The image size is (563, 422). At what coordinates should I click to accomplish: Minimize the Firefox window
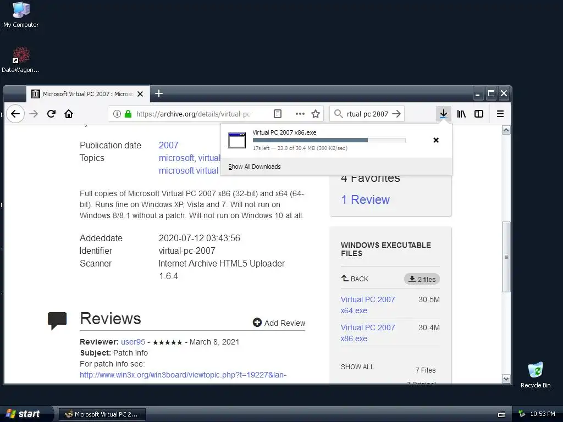pos(477,94)
